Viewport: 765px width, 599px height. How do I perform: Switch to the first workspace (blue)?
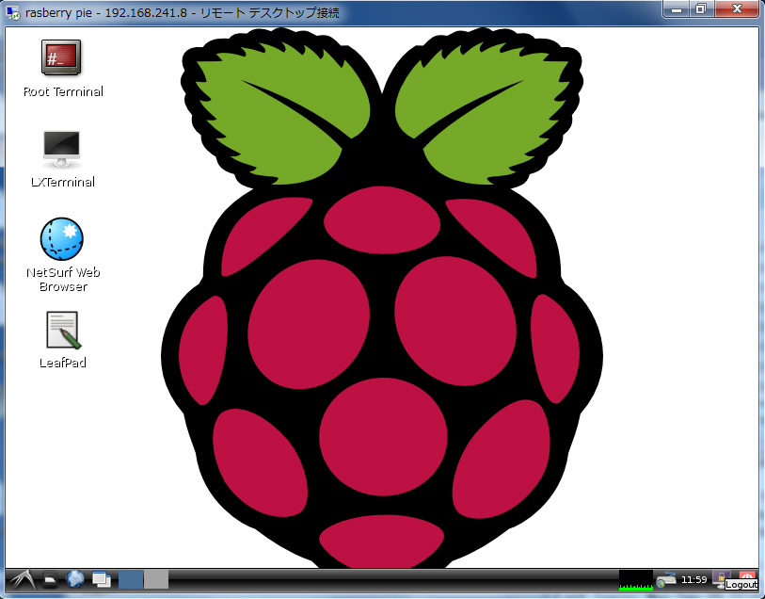click(x=131, y=579)
